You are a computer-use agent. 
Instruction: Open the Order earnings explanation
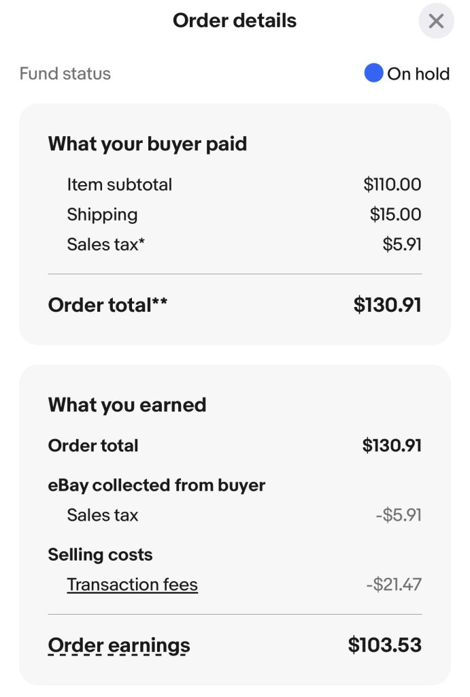[x=118, y=645]
